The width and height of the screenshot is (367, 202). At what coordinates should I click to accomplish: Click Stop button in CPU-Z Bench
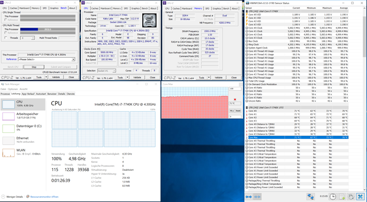click(x=34, y=67)
